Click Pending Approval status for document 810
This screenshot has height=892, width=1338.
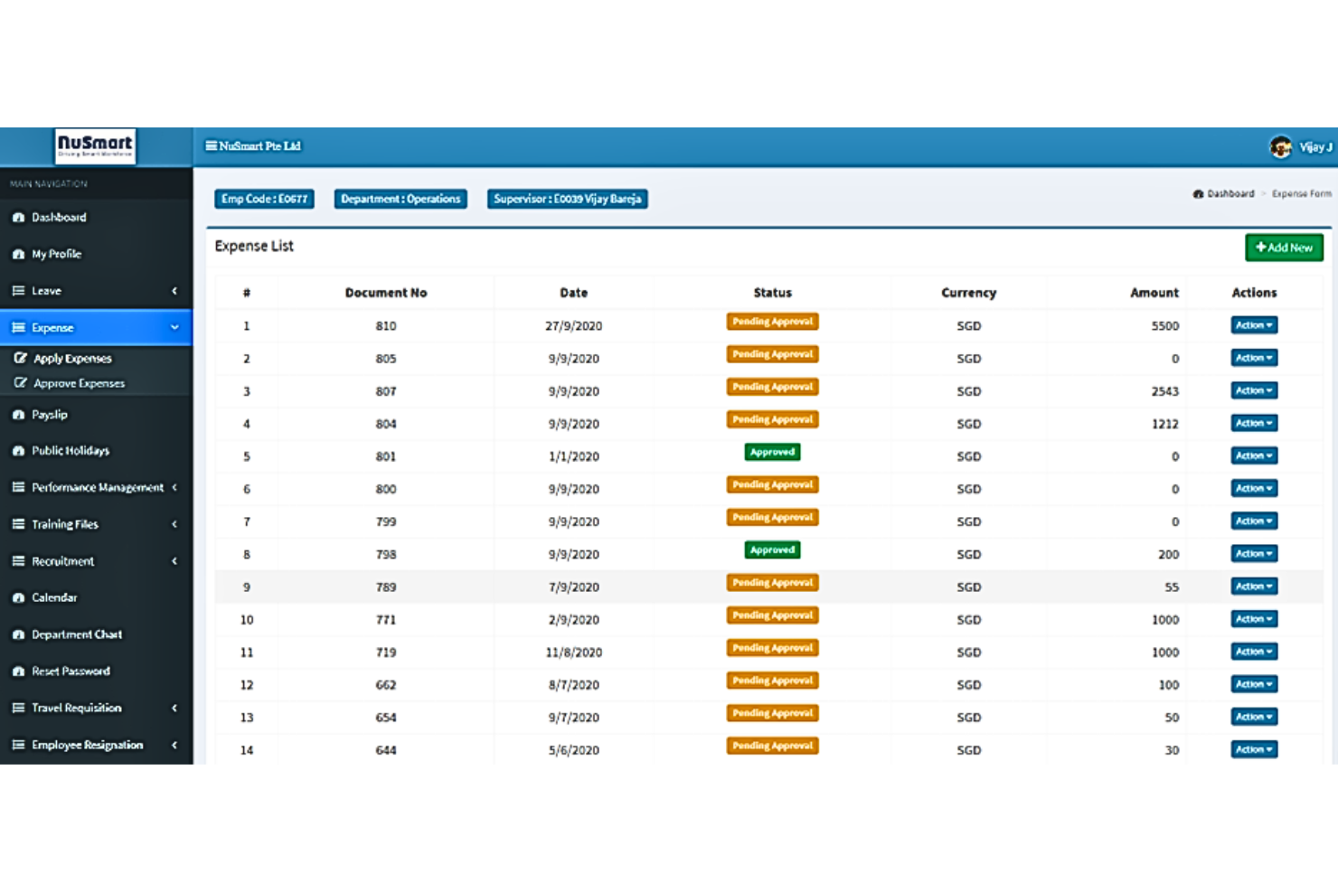tap(772, 322)
